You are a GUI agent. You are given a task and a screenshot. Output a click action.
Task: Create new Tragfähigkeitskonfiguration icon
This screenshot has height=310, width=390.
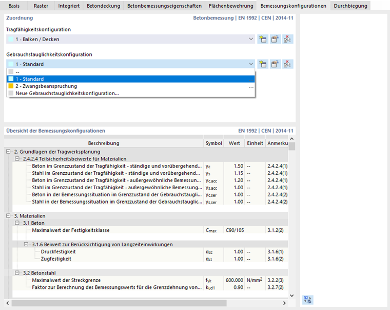pos(263,39)
